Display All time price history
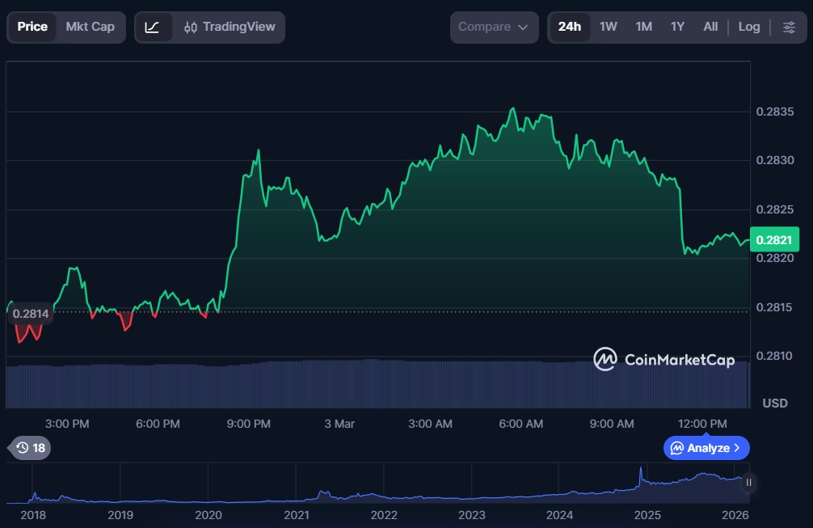 (710, 27)
